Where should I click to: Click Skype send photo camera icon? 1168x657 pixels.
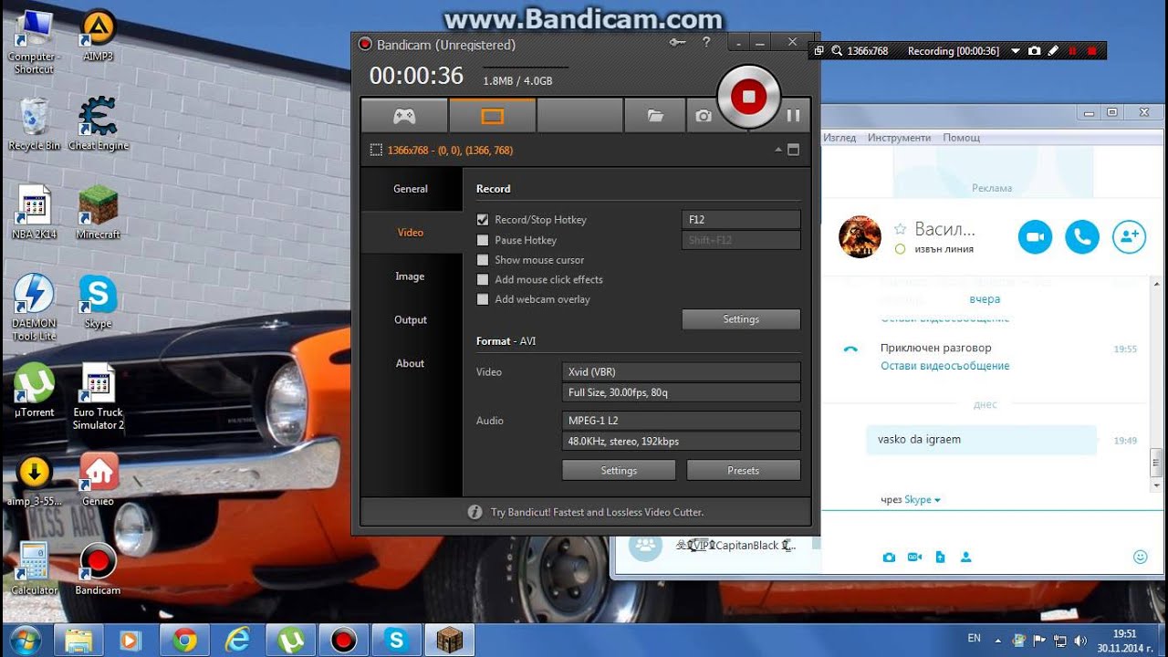pos(889,557)
